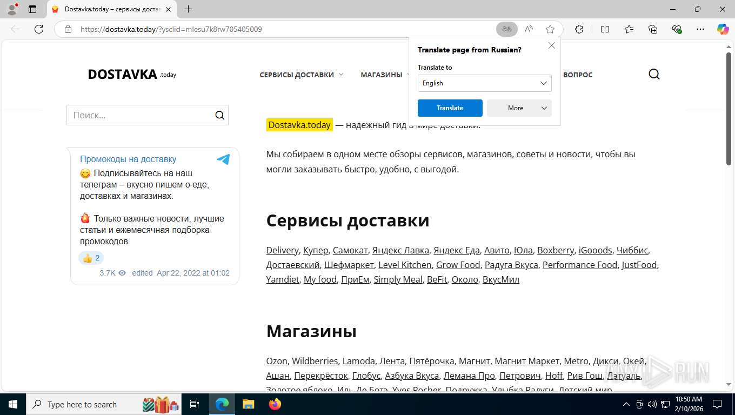Open Settings and more ellipsis menu
Image resolution: width=735 pixels, height=415 pixels.
pos(700,29)
